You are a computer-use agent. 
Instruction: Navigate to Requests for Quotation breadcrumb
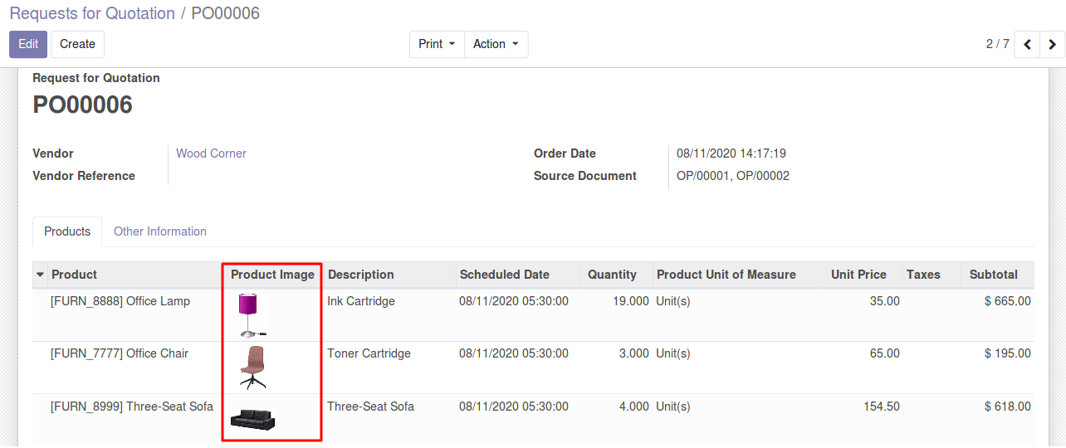point(92,13)
